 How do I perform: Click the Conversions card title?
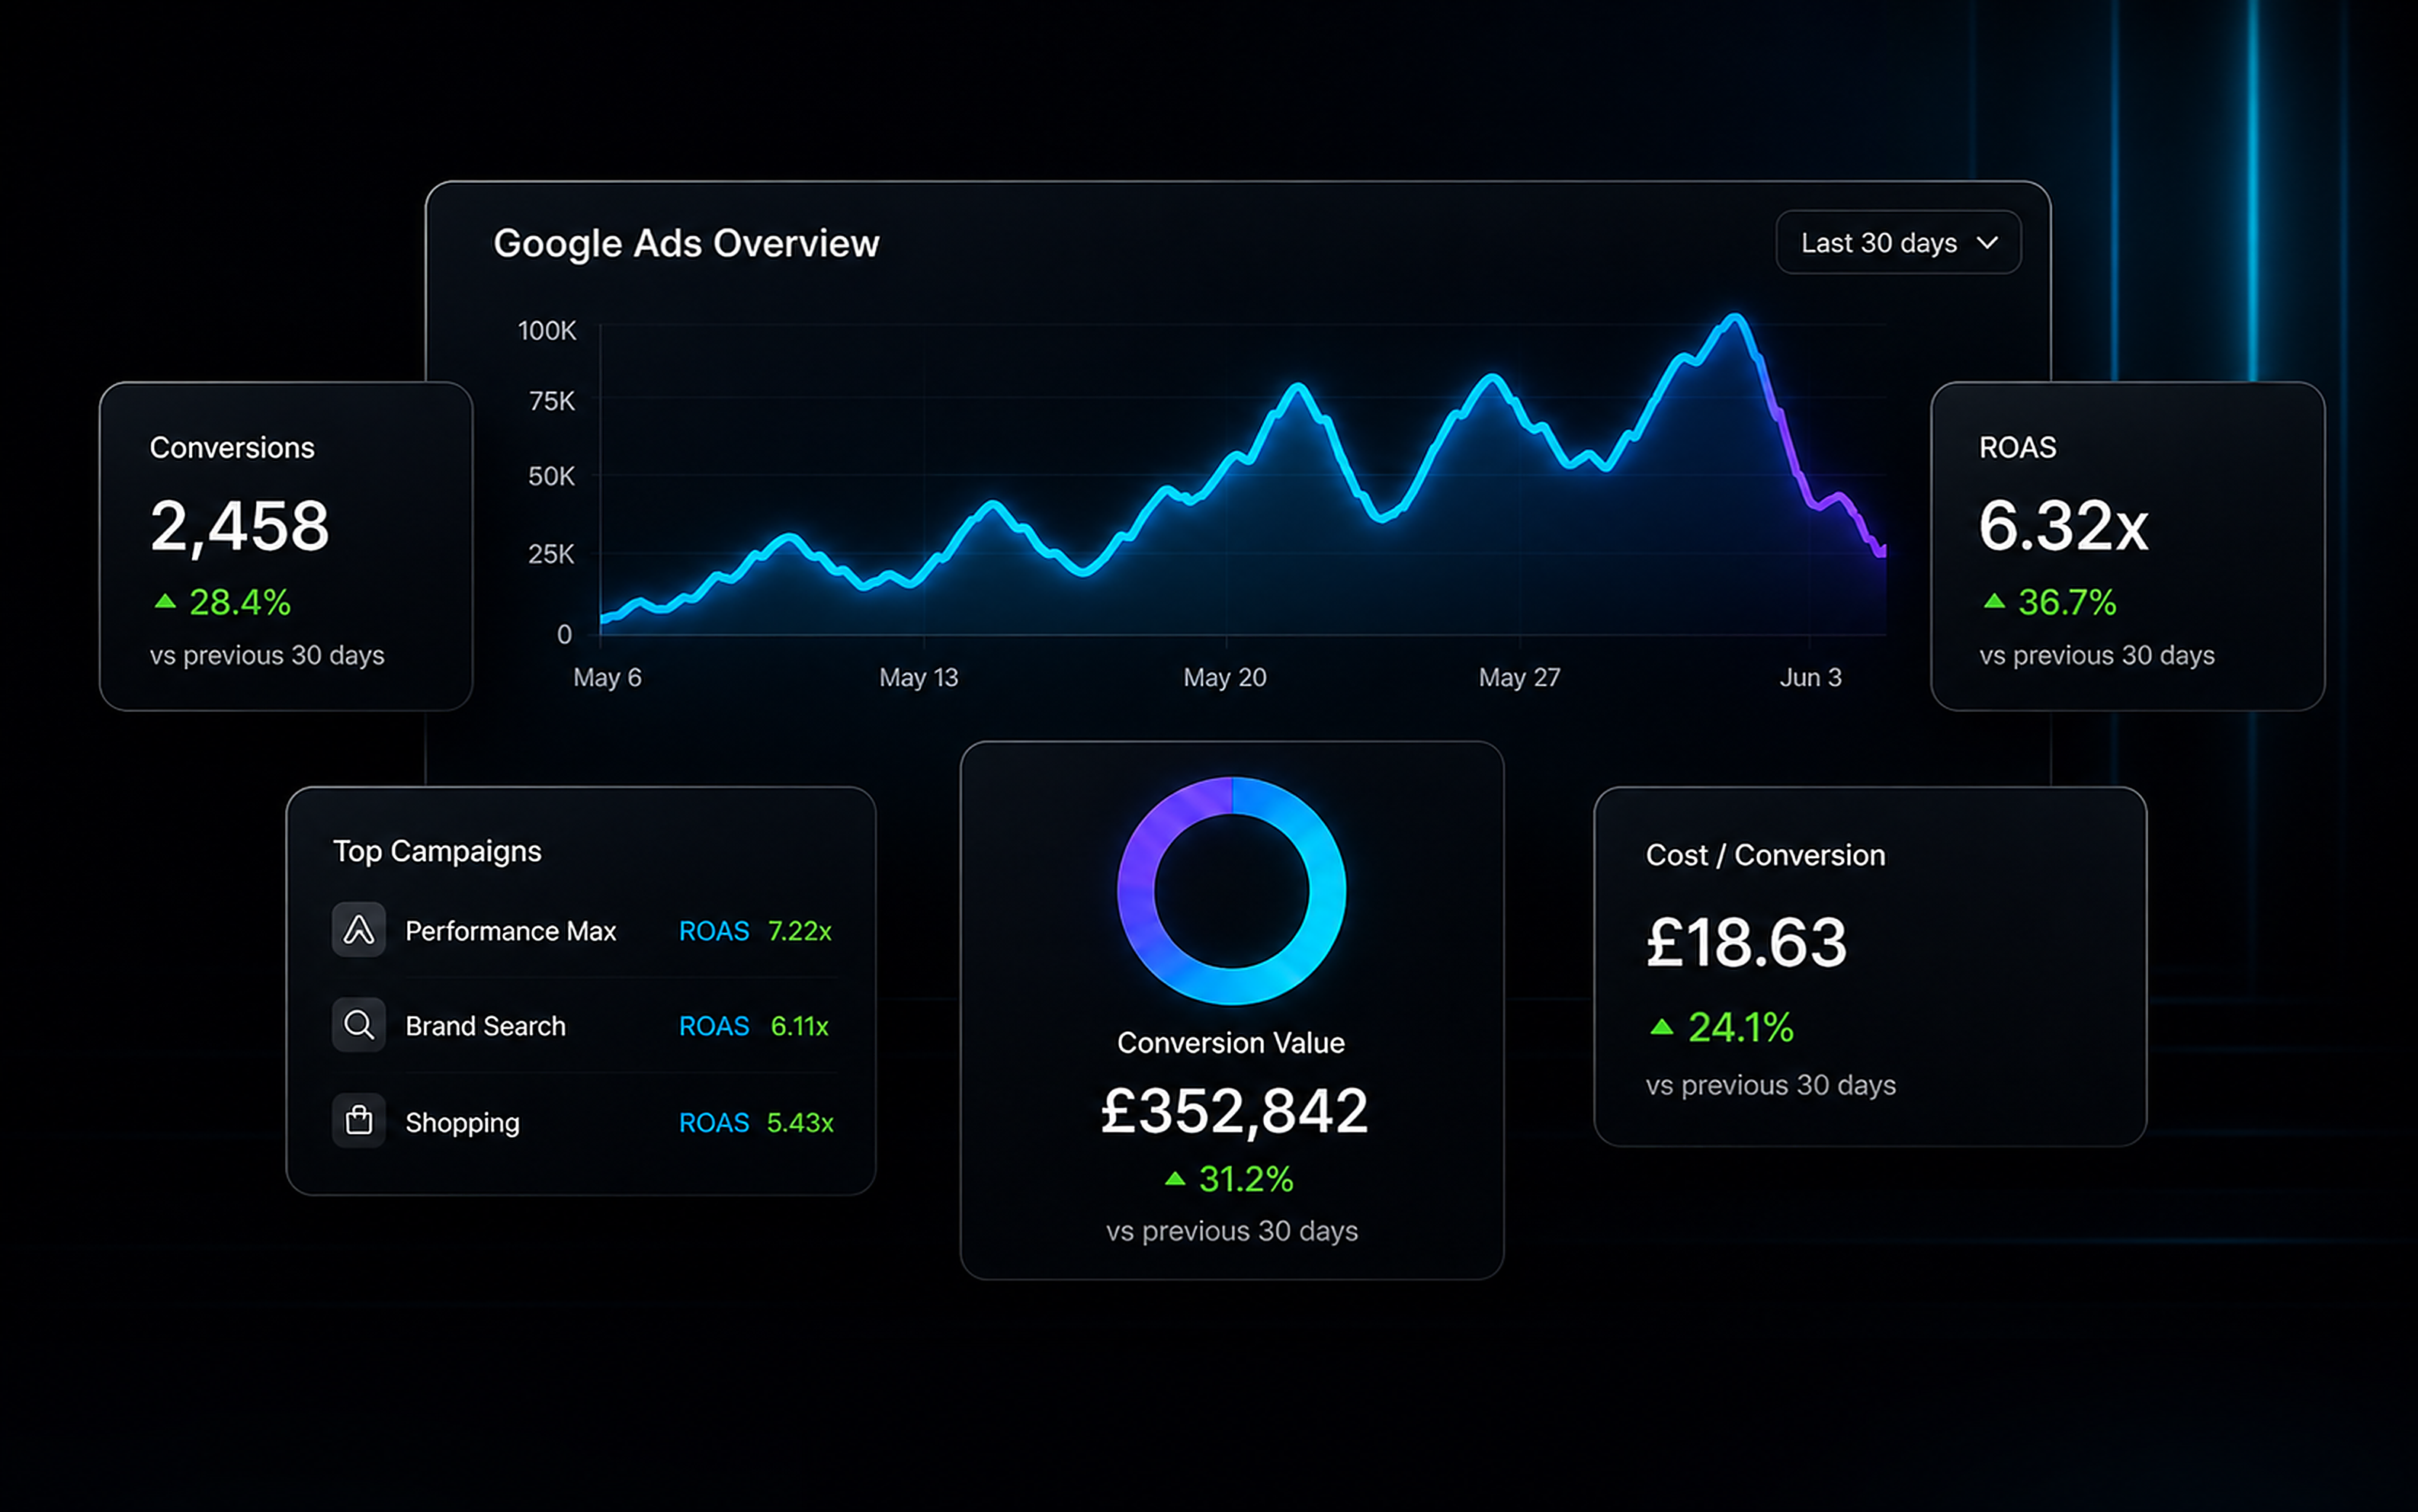232,447
